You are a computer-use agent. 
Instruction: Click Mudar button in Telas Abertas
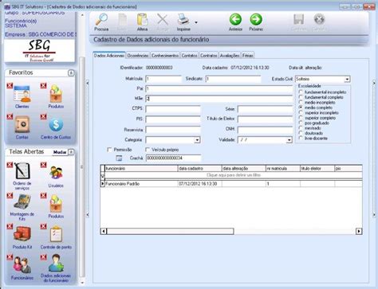(x=60, y=152)
